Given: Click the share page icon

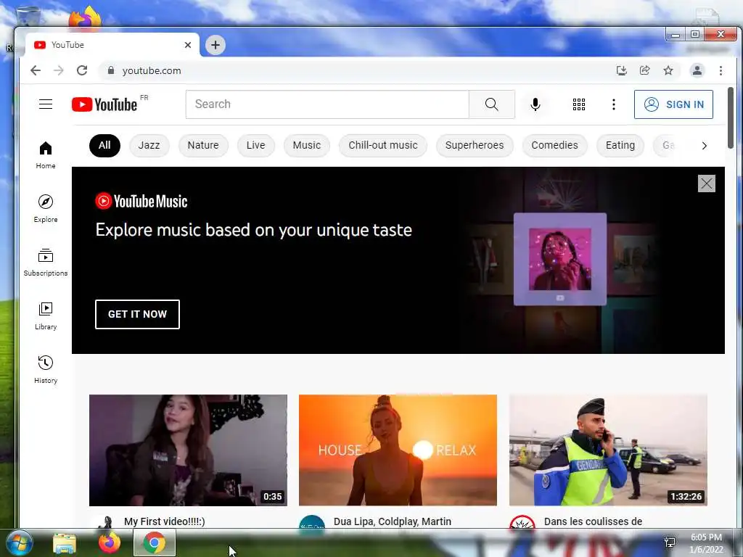Looking at the screenshot, I should pos(644,70).
